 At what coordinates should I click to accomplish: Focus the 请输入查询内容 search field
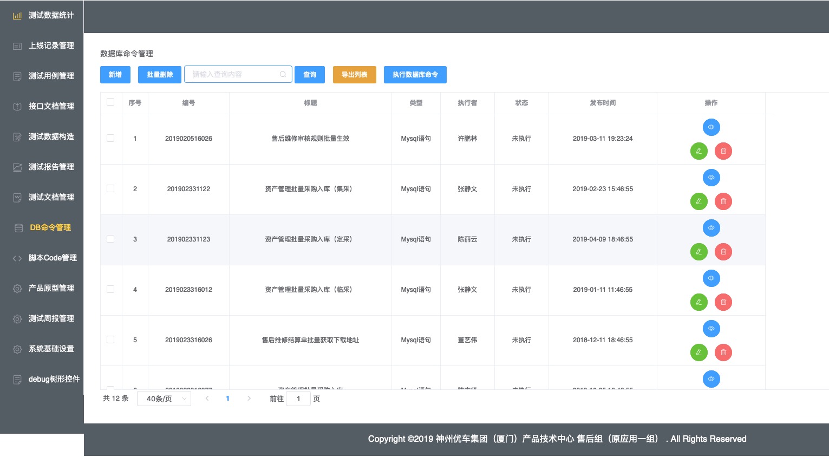pyautogui.click(x=238, y=75)
